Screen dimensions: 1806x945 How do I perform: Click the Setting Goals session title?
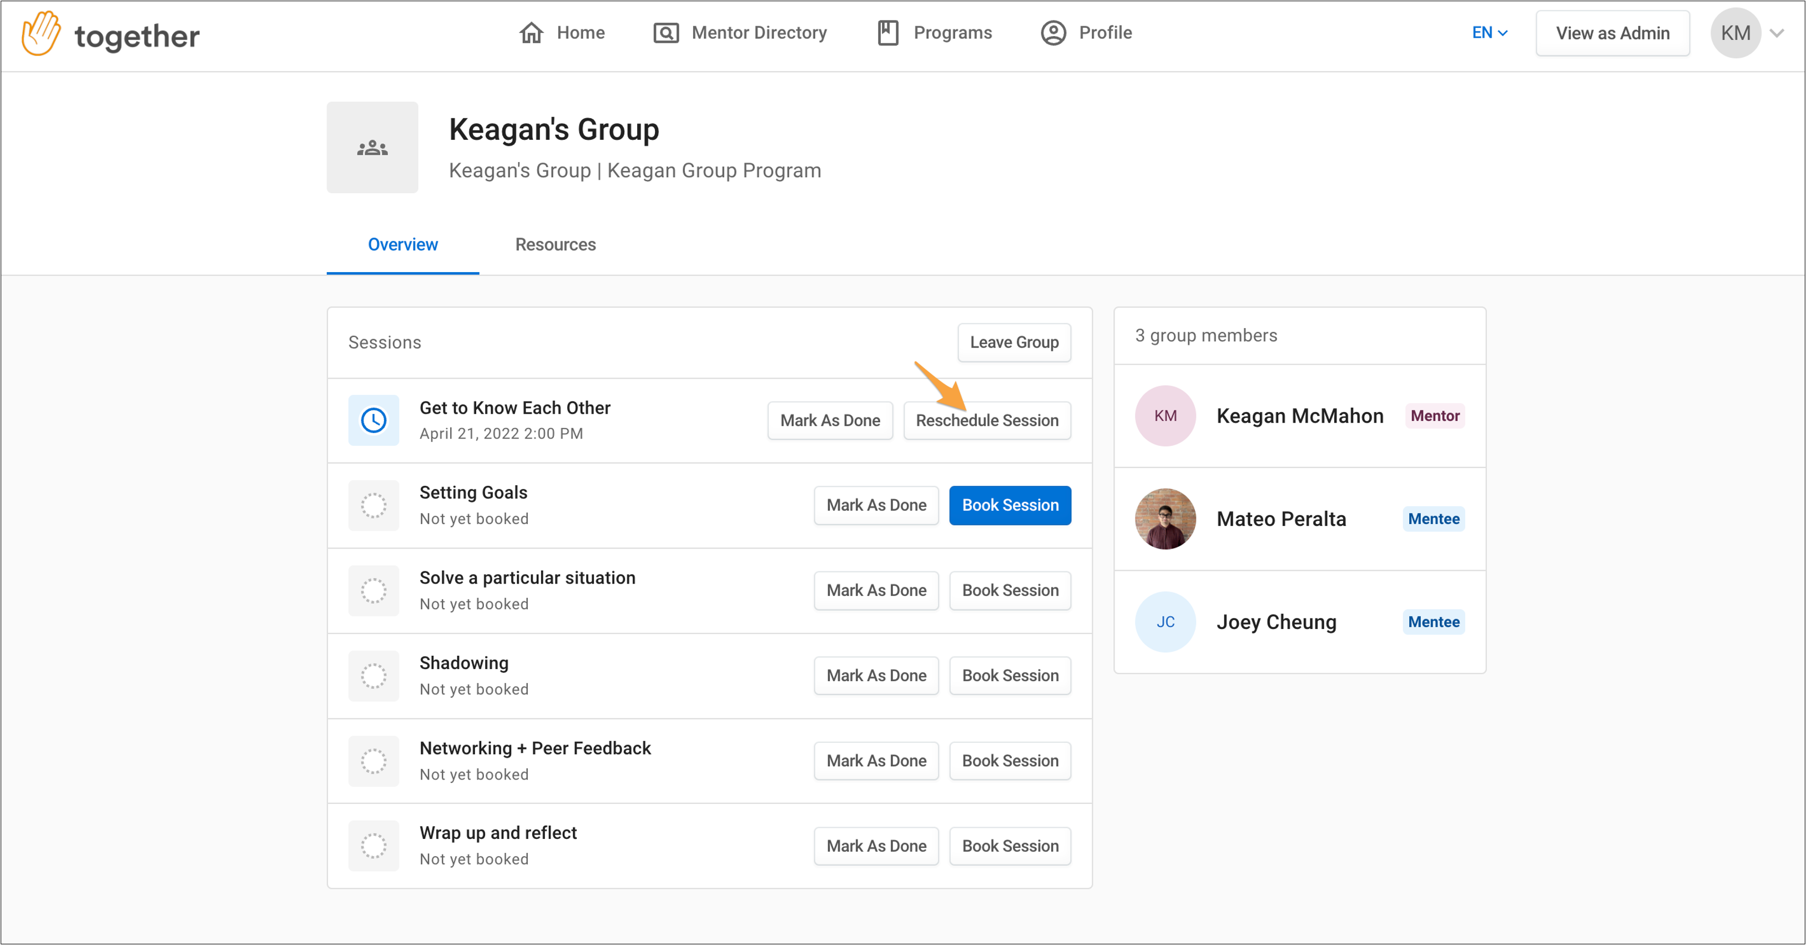473,493
